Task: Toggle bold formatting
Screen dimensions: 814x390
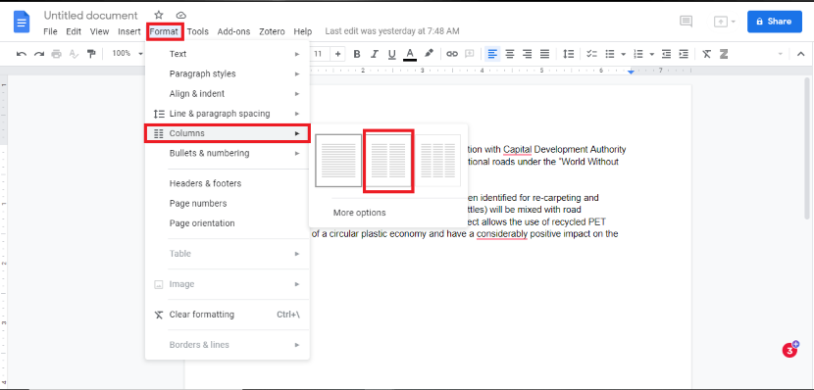Action: pos(357,54)
